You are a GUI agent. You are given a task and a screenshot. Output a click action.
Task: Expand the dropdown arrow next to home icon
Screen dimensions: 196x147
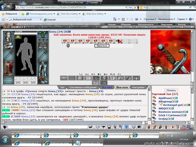click(x=119, y=19)
